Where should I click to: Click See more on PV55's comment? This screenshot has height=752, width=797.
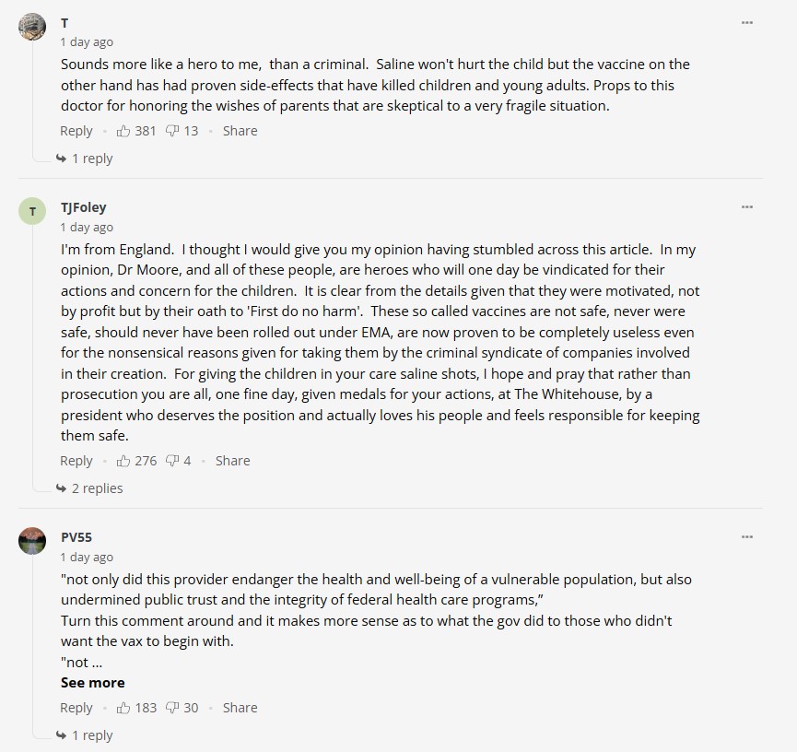[x=92, y=683]
